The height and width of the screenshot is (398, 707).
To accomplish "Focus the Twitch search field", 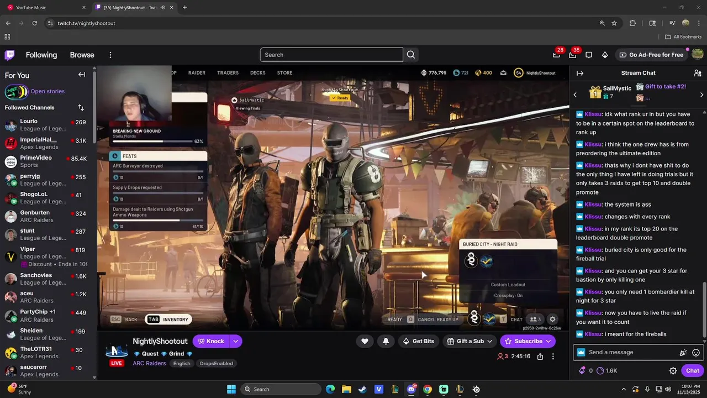I will (331, 55).
